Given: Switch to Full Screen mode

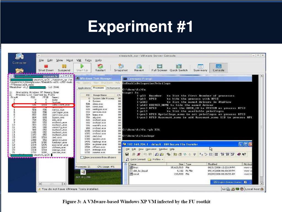Looking at the screenshot, I should point(159,68).
